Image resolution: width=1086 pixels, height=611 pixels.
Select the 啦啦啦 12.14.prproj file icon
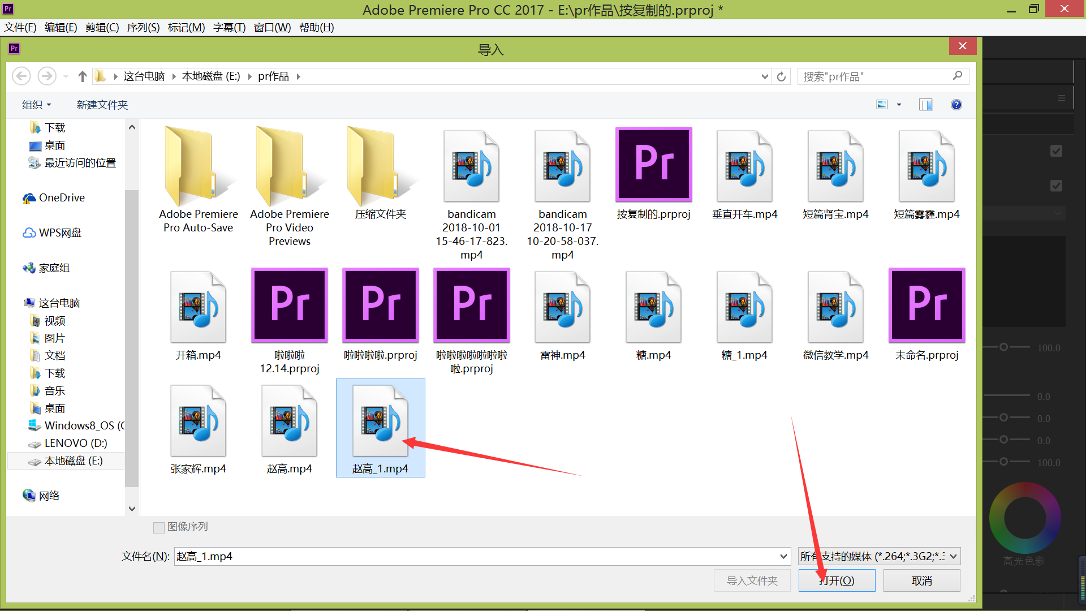290,305
